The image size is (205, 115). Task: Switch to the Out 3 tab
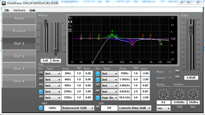point(19,68)
